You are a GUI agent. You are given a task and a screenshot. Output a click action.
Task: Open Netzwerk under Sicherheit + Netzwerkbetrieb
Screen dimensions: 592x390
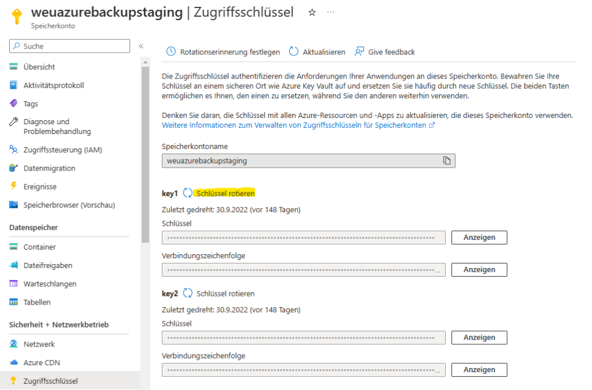(39, 344)
